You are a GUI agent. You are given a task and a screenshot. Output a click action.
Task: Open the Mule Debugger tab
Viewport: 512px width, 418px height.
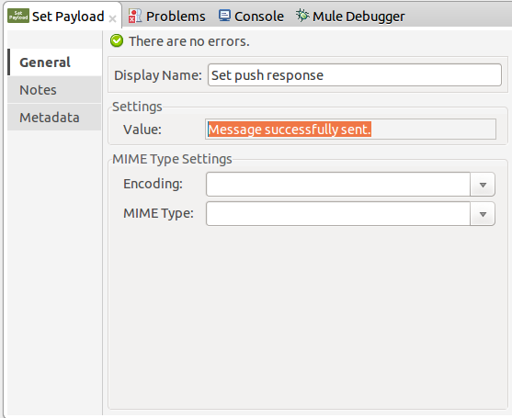click(358, 17)
